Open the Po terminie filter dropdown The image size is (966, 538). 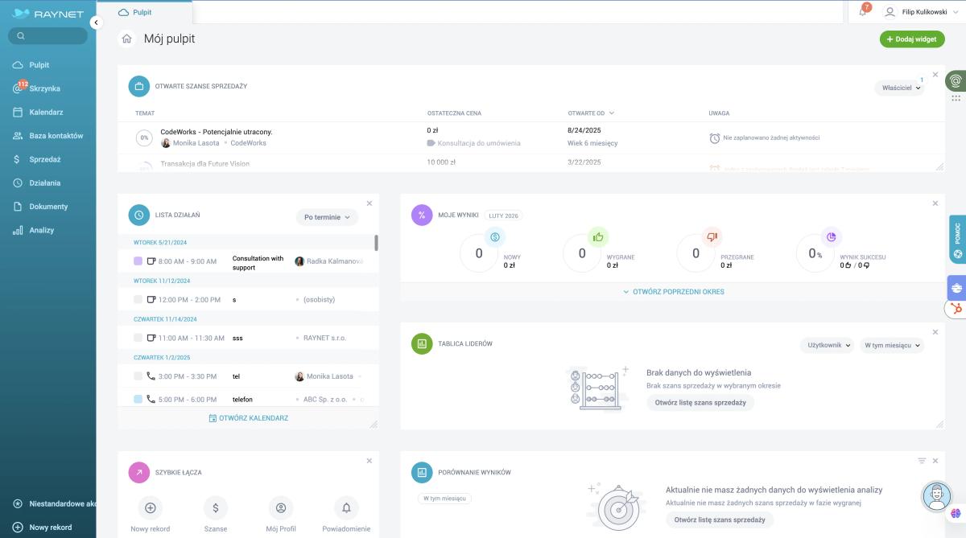coord(327,217)
